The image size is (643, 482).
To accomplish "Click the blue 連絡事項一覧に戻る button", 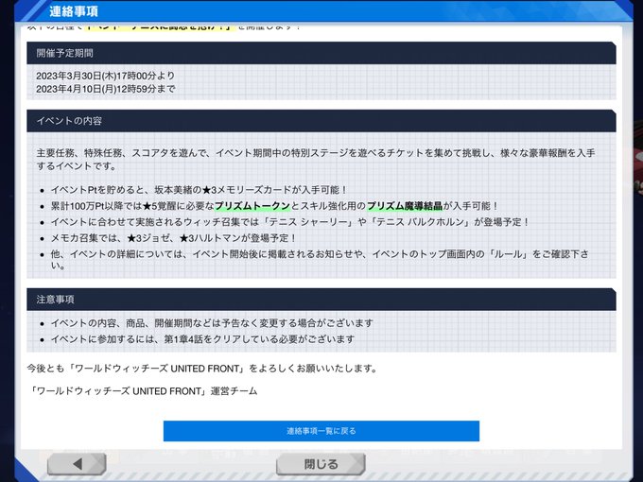I will coord(321,431).
